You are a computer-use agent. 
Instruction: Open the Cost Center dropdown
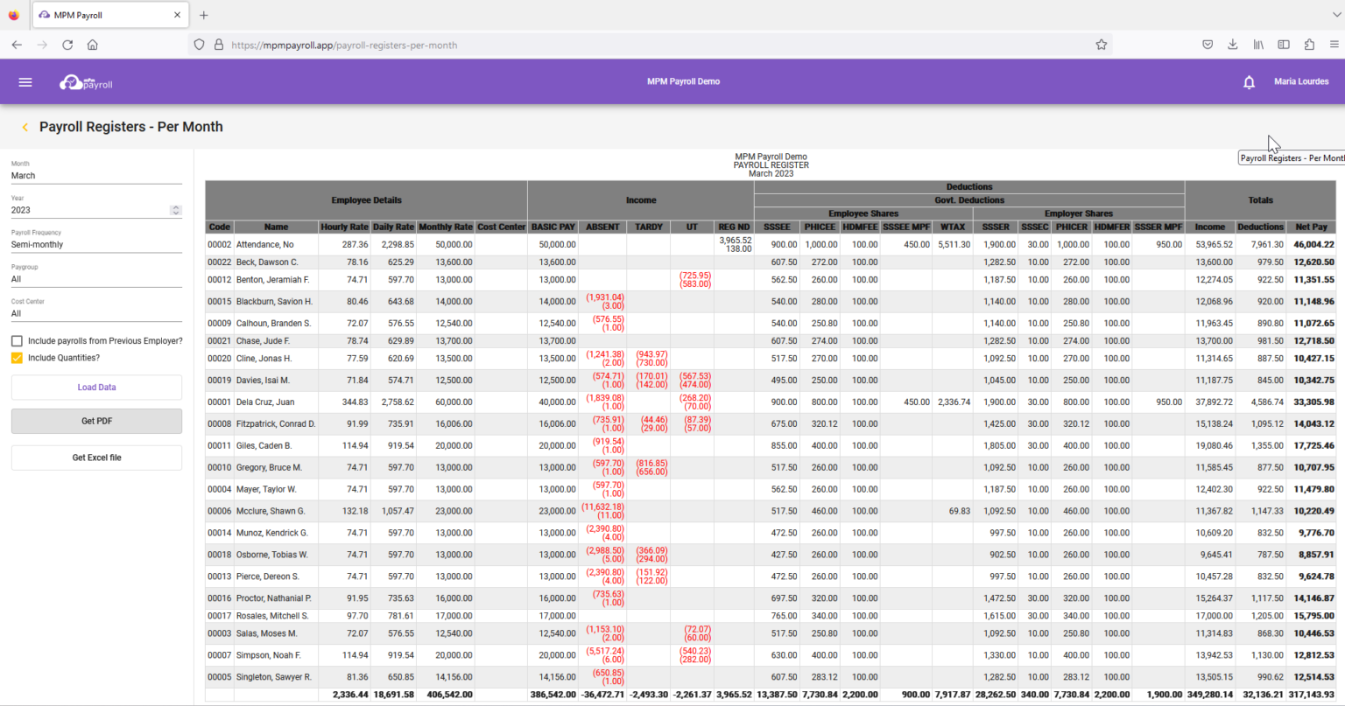coord(96,313)
